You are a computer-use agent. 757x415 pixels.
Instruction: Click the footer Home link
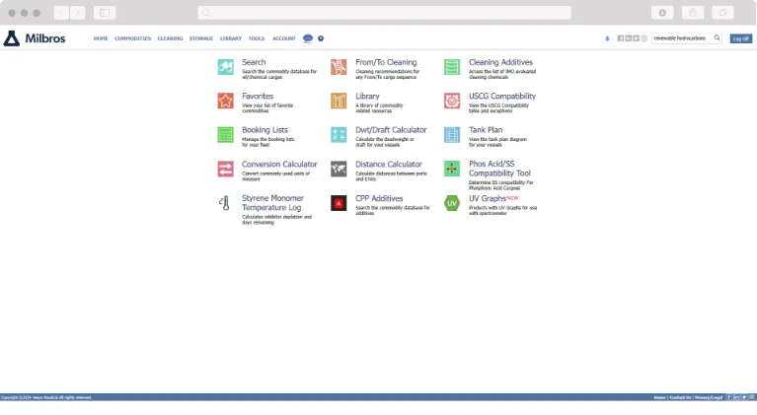click(659, 397)
